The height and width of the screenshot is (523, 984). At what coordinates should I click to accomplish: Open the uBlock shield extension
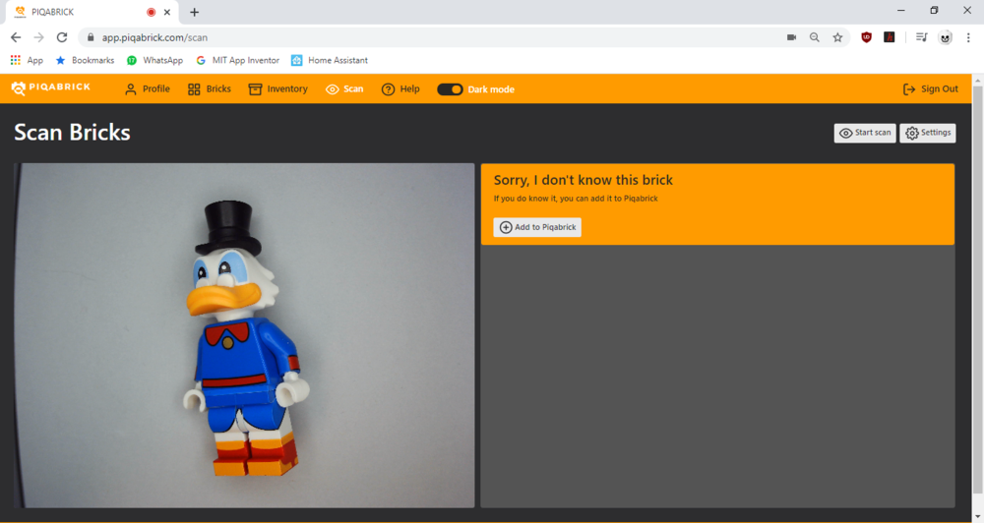coord(867,37)
